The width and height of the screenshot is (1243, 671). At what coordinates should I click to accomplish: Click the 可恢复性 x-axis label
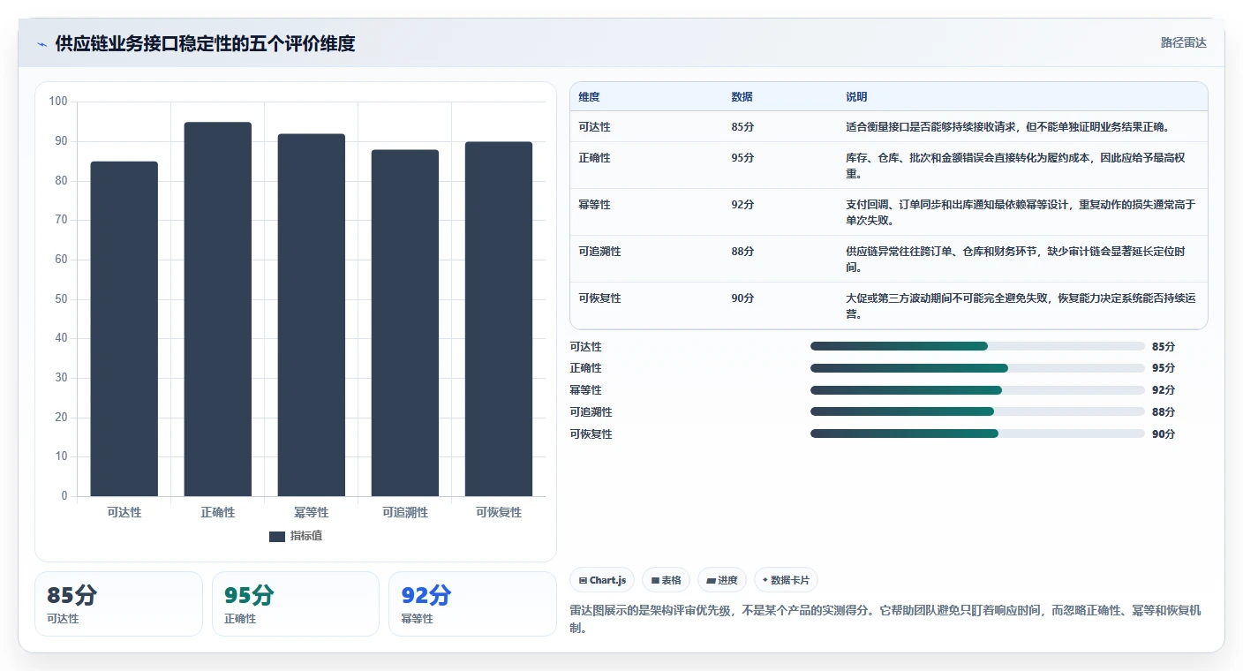tap(499, 512)
